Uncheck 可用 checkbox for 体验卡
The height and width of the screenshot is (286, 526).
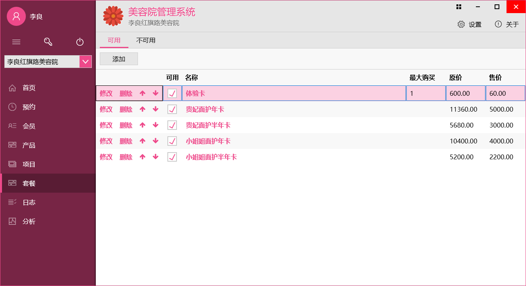click(x=172, y=93)
